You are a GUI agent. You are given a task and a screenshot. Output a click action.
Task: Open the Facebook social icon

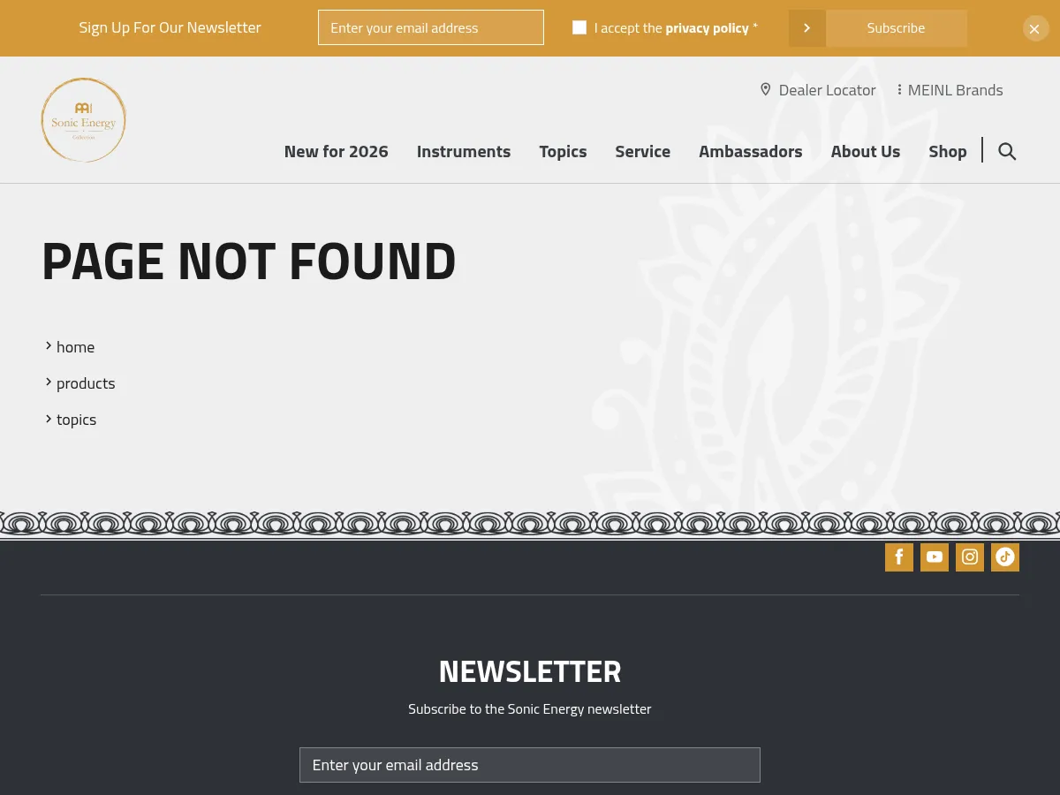(x=898, y=557)
